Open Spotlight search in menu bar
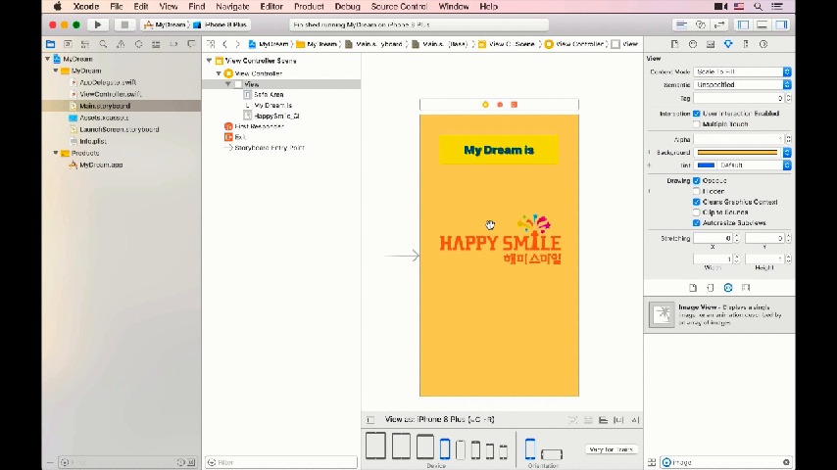Screen dimensions: 837x470 pos(758,7)
